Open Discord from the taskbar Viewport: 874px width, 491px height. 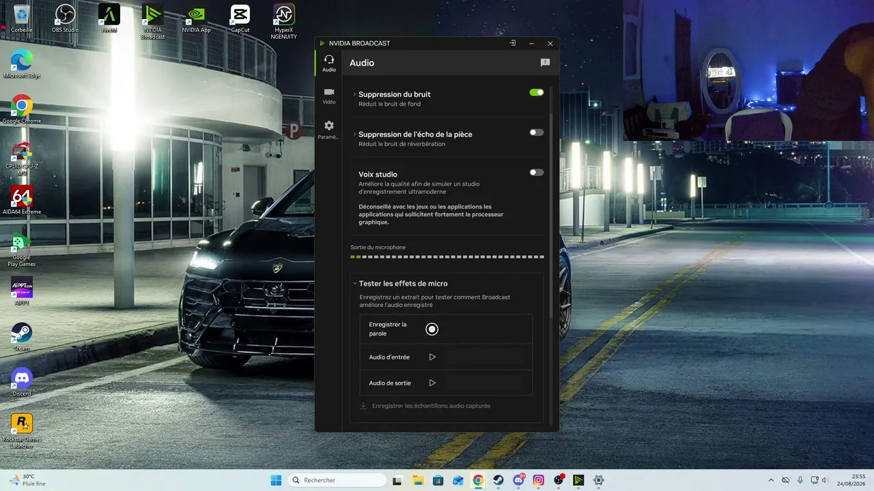[518, 480]
